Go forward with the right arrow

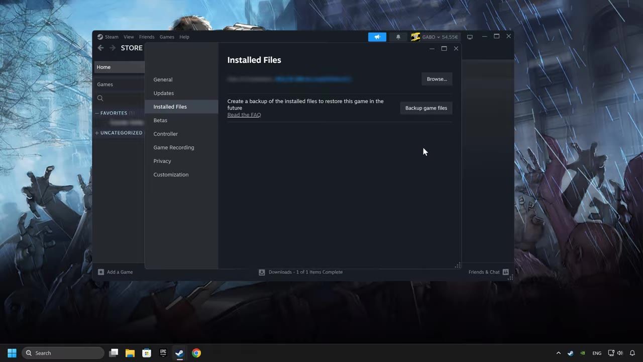pyautogui.click(x=113, y=48)
